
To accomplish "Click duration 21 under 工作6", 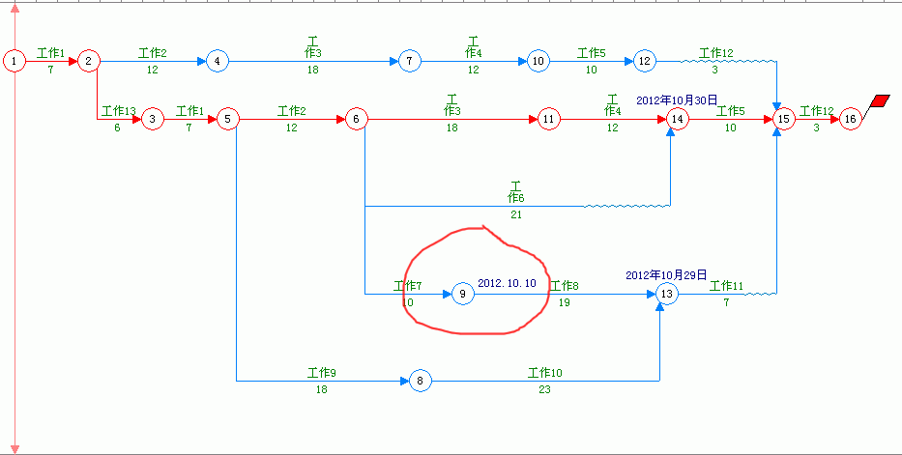I will pyautogui.click(x=515, y=214).
